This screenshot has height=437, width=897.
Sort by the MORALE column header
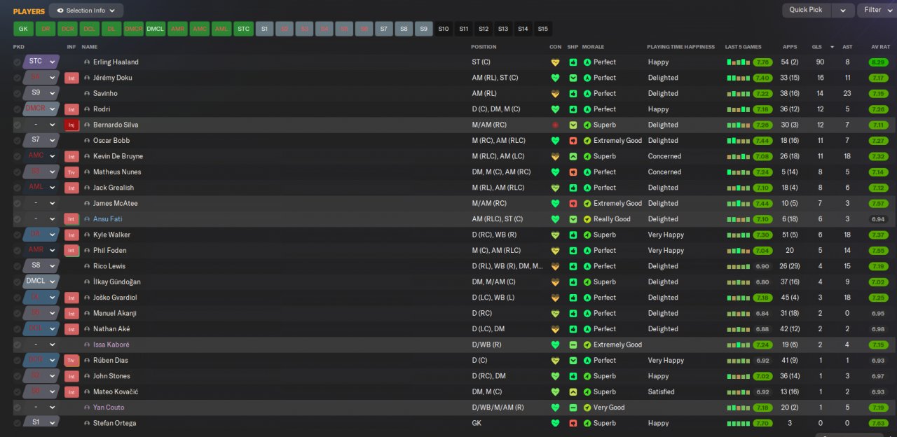(594, 47)
